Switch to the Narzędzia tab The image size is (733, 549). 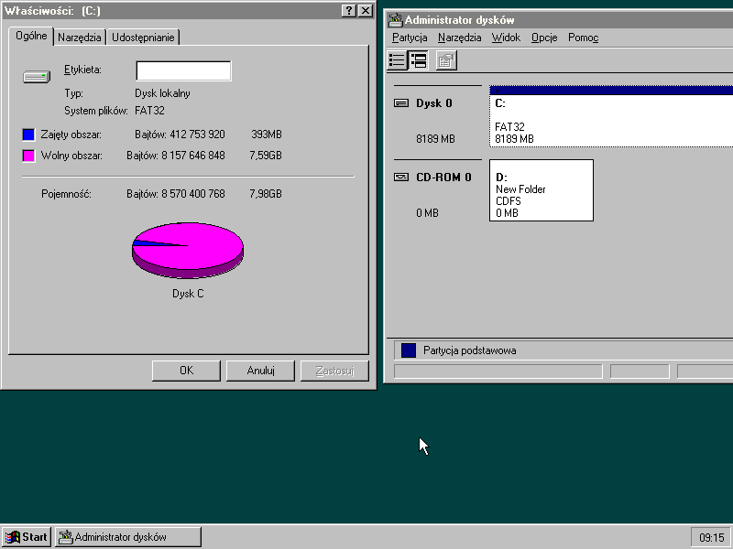[x=80, y=38]
